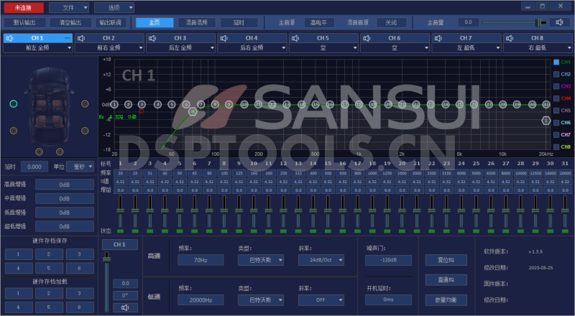Switch to the 延时 tab
This screenshot has width=575, height=316.
point(239,22)
